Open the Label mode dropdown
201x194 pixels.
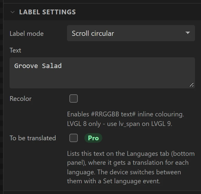coord(131,33)
